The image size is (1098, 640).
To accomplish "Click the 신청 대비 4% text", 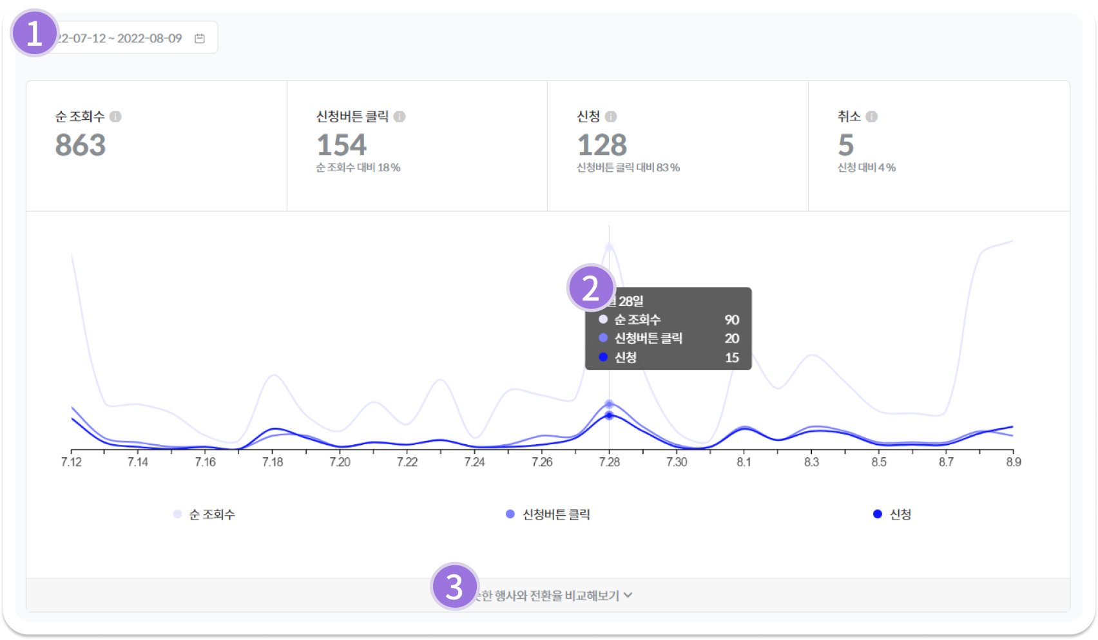I will click(x=867, y=167).
